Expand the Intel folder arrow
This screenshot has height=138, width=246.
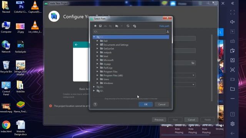pos(97,56)
